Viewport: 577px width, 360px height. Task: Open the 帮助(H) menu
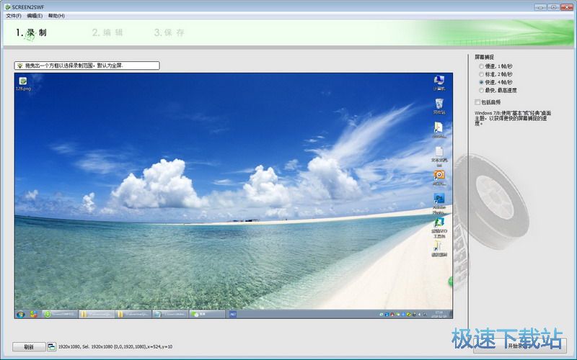point(56,15)
